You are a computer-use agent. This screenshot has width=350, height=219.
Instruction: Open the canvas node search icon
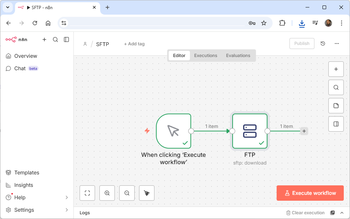[x=336, y=87]
